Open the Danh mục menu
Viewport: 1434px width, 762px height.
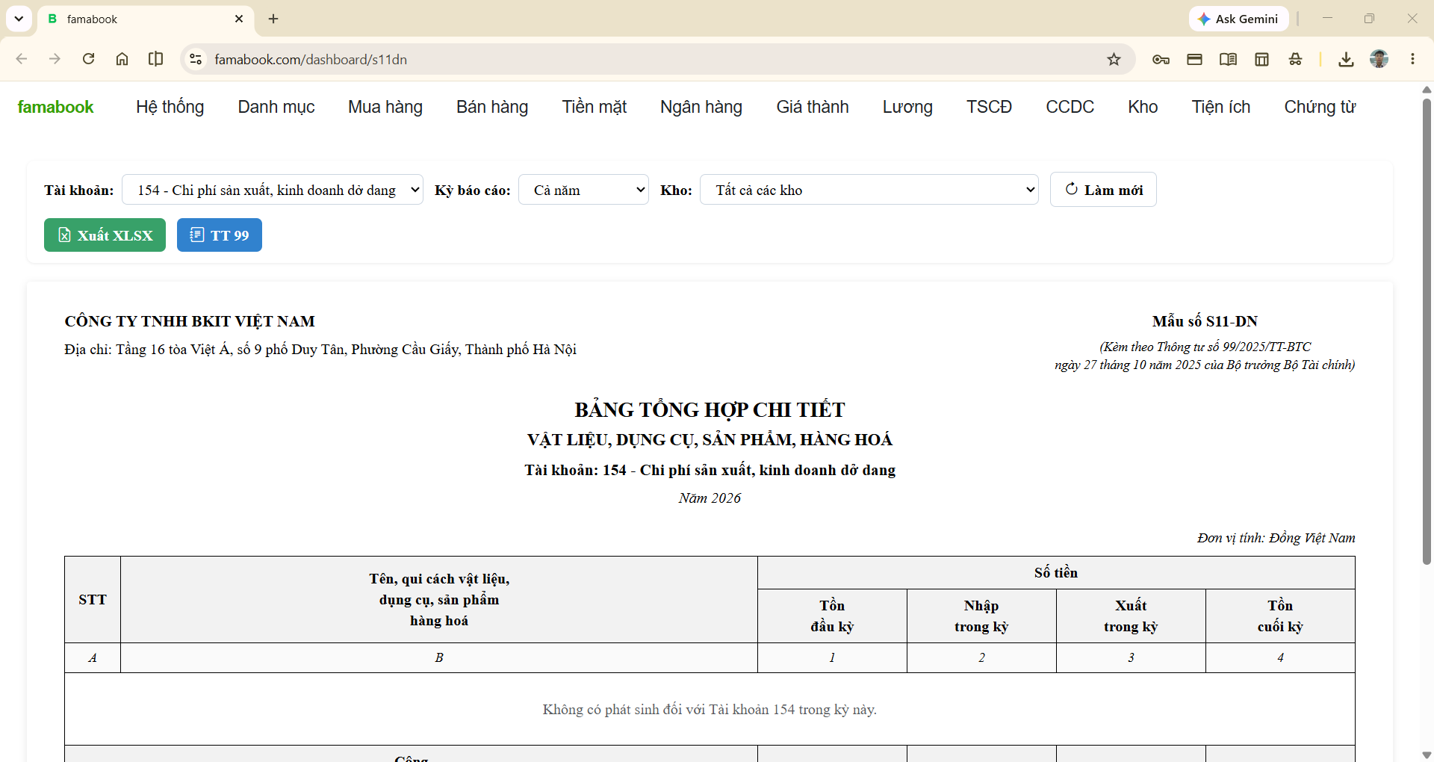276,107
